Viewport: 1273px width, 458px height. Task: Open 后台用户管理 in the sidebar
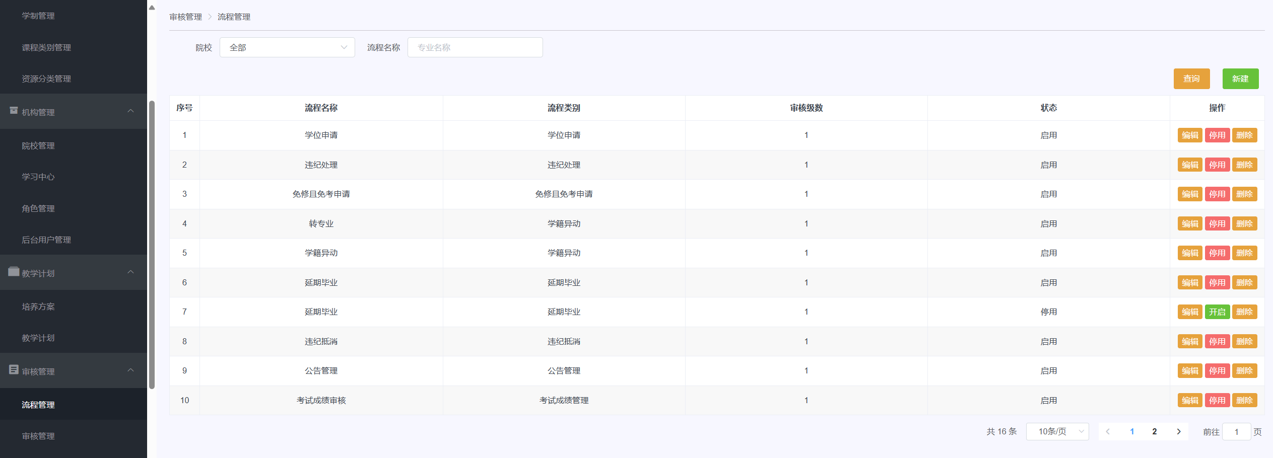46,240
